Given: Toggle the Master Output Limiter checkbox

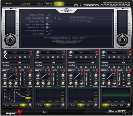Looking at the screenshot, I should (x=47, y=18).
